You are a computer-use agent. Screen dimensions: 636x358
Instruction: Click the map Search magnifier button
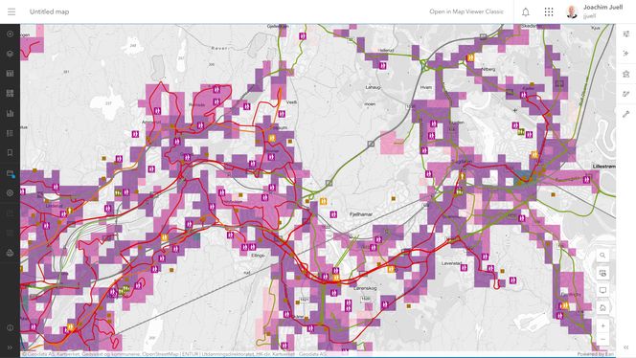602,256
